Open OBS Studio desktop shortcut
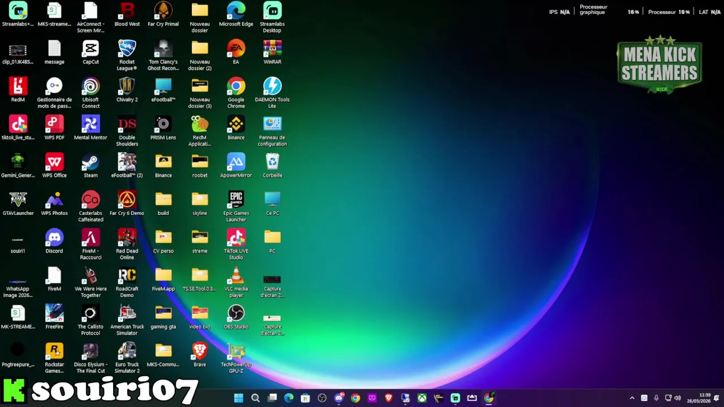Image resolution: width=724 pixels, height=407 pixels. (236, 318)
